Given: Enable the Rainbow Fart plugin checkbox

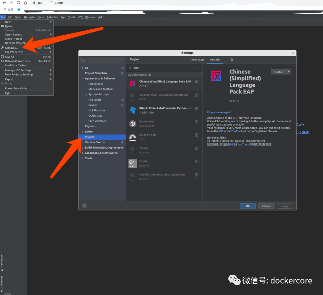Looking at the screenshot, I should [x=197, y=135].
